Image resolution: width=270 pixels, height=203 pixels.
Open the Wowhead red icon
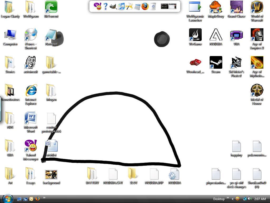point(195,66)
